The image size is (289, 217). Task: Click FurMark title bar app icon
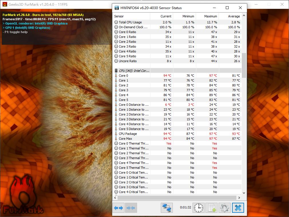tap(5, 4)
